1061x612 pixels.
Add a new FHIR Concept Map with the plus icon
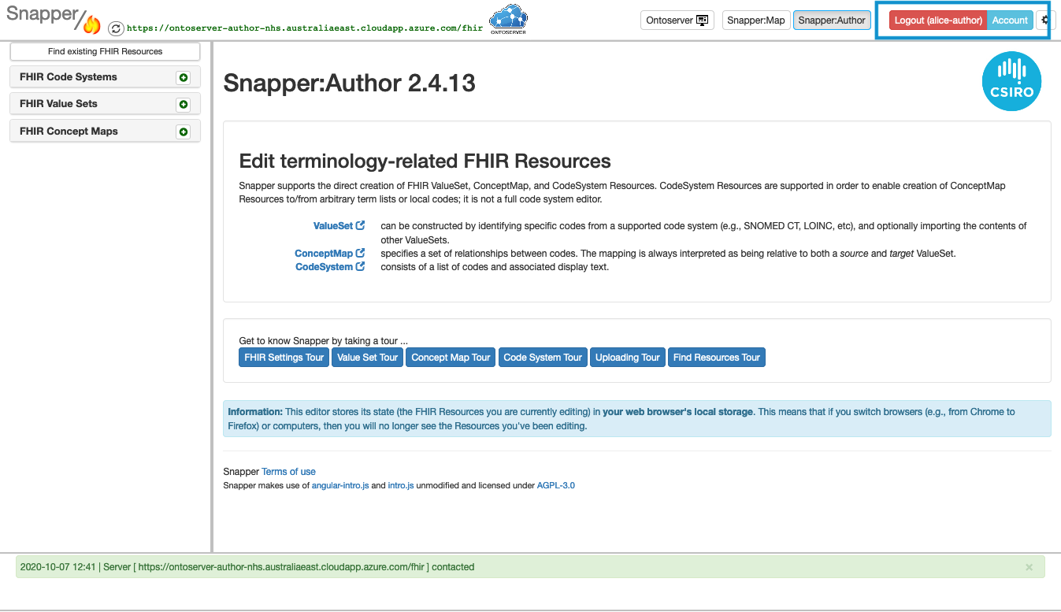184,131
